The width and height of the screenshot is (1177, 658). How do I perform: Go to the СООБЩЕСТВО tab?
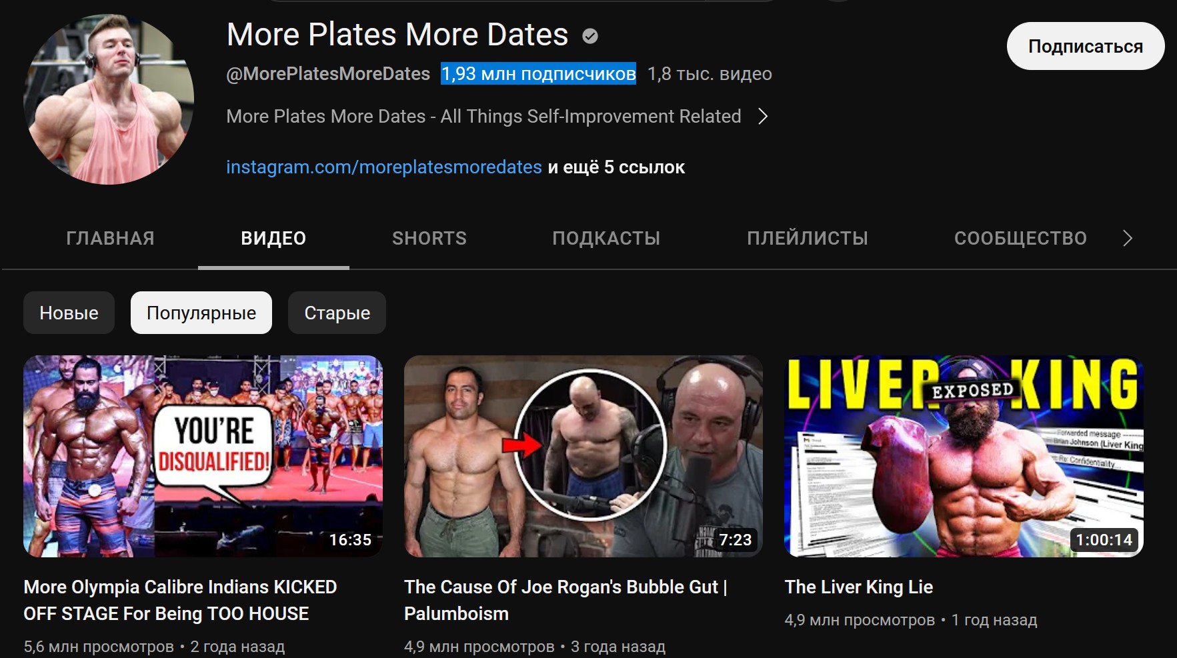(x=1020, y=238)
